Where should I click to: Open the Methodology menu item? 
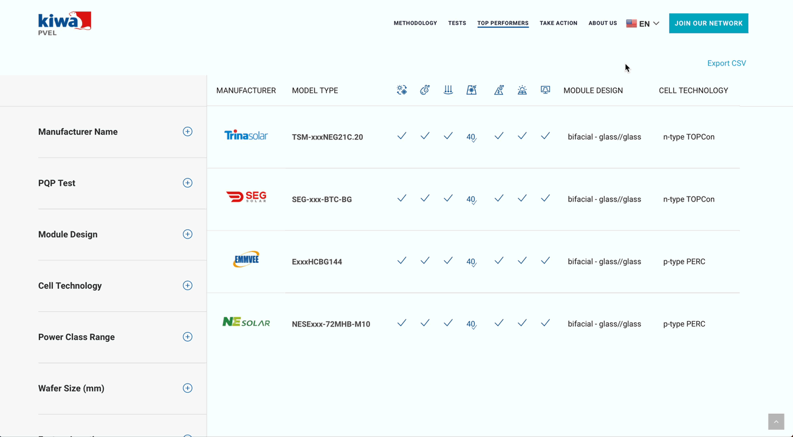[415, 23]
